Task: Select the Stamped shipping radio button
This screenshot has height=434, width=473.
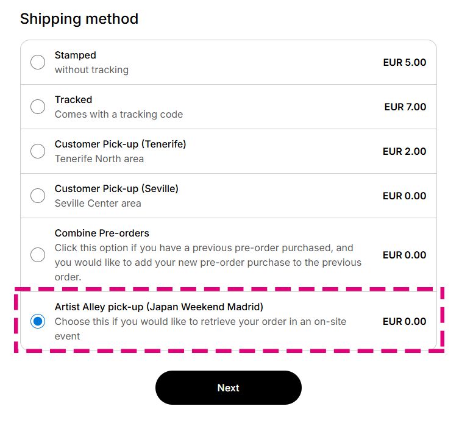Action: coord(38,62)
